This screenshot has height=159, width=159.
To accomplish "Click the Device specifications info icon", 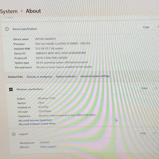I will [x=7, y=29].
